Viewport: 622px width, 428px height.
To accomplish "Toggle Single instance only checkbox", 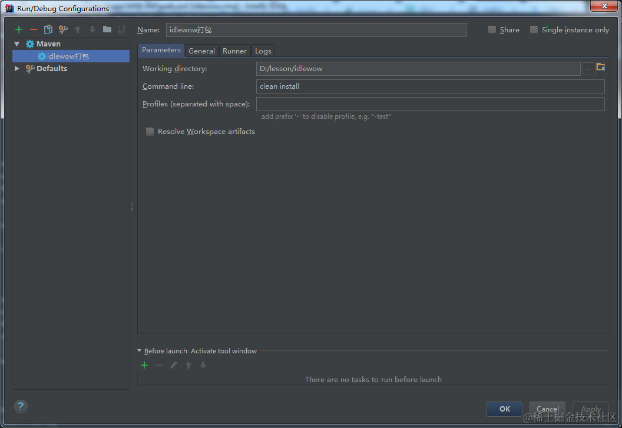I will click(534, 30).
